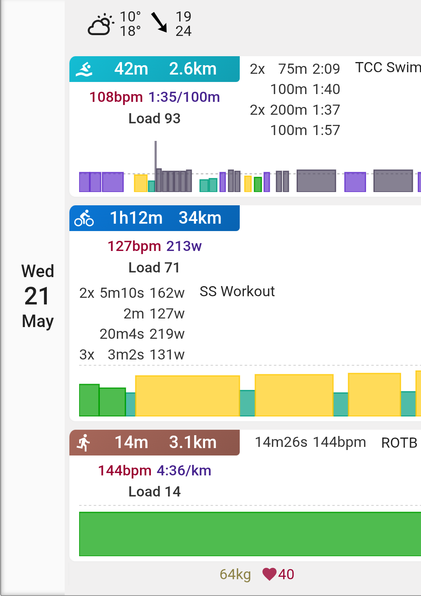Click the wind direction arrow icon

[x=159, y=22]
